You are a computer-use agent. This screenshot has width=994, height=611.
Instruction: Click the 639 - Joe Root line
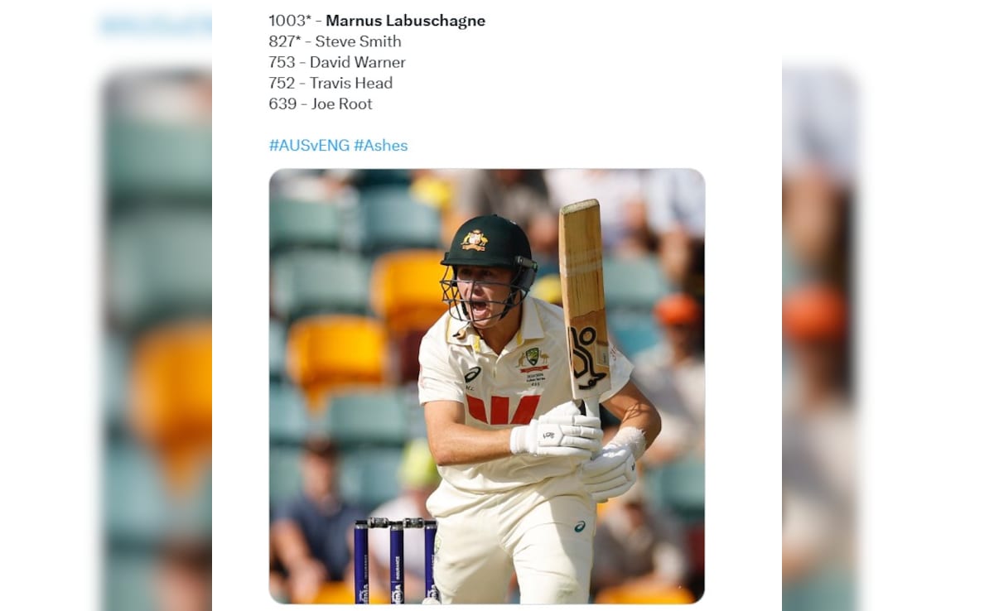tap(321, 103)
